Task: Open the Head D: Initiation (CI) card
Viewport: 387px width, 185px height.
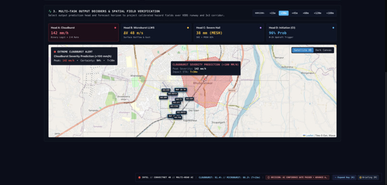Action: [302, 32]
